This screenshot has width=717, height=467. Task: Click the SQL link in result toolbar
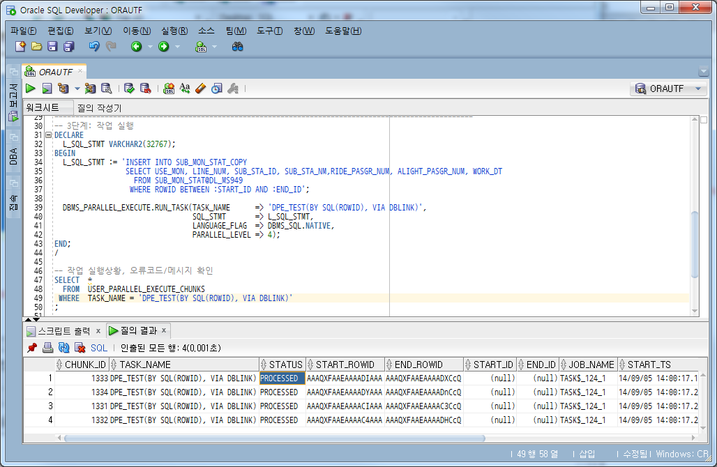[x=99, y=348]
